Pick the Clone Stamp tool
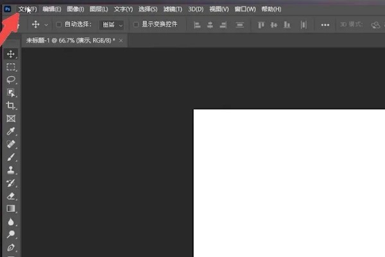 11,170
